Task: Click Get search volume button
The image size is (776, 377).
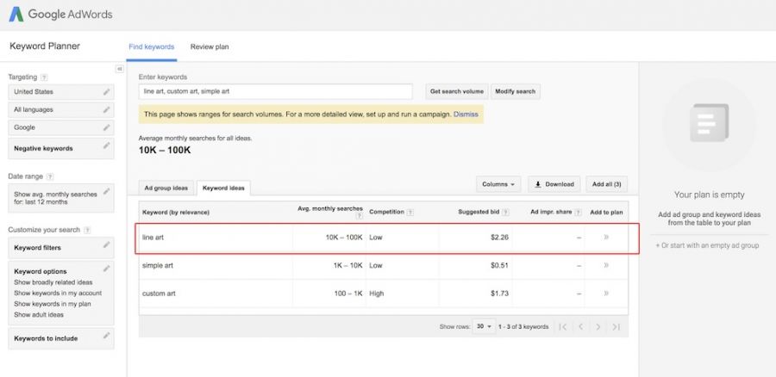Action: [x=457, y=91]
